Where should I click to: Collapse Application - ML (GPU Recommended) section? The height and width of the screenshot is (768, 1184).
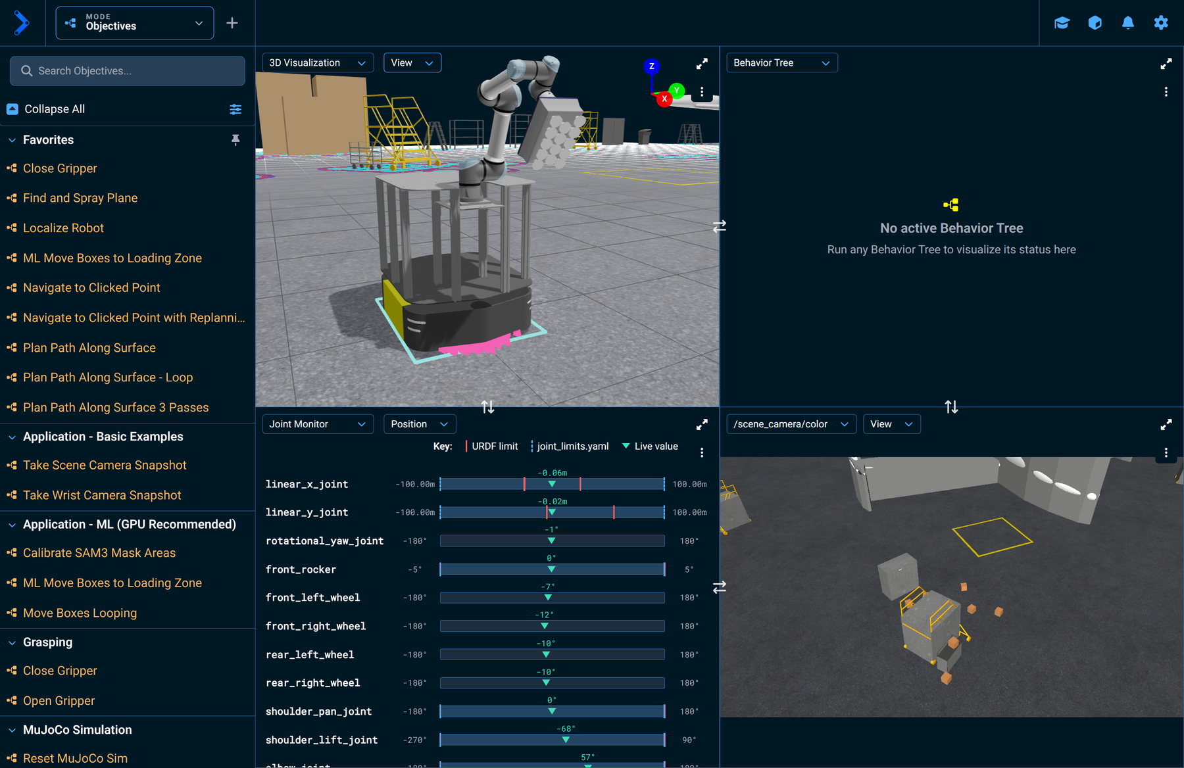click(12, 525)
